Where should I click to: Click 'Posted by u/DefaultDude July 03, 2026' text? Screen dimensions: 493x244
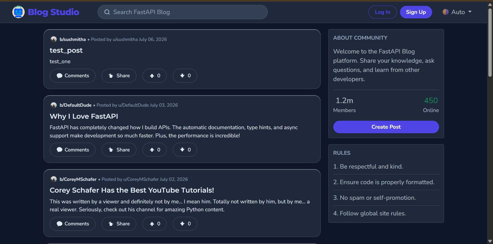137,105
